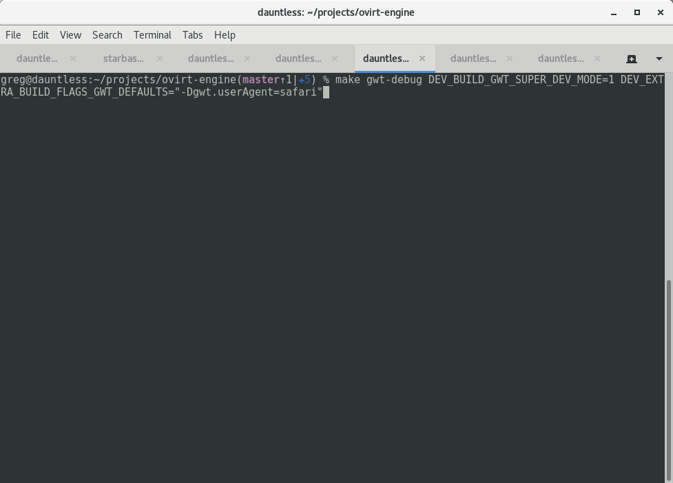Open a new tab with the add-tab icon

click(631, 59)
